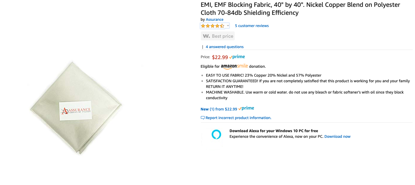This screenshot has width=415, height=185.
Task: Click the W logo in the Best price badge
Action: 206,36
